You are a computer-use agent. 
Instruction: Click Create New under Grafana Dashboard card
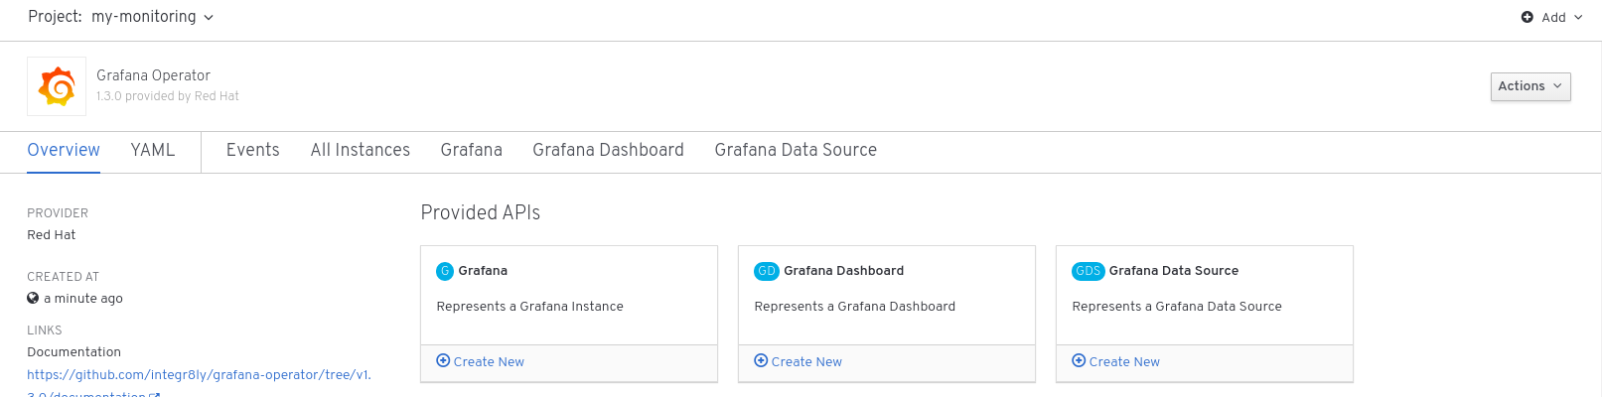(799, 361)
